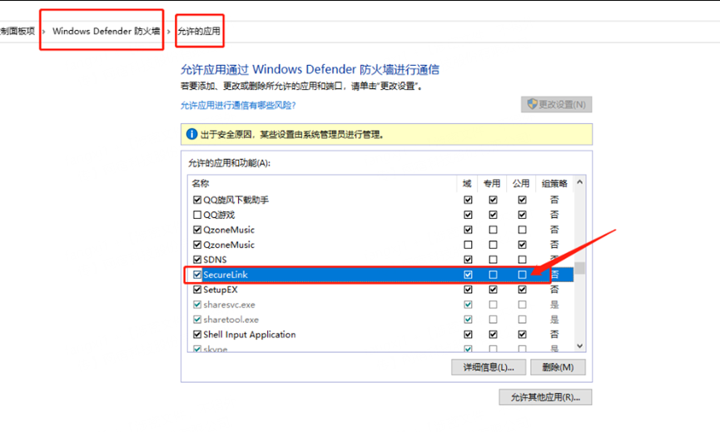Select the SecureLink row text
The width and height of the screenshot is (720, 432).
tap(226, 275)
